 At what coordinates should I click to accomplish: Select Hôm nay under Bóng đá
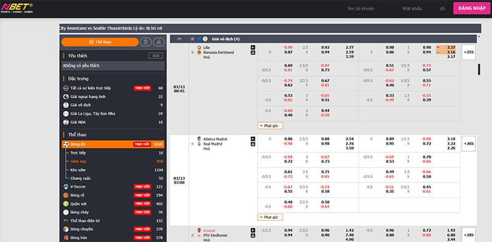coord(78,162)
